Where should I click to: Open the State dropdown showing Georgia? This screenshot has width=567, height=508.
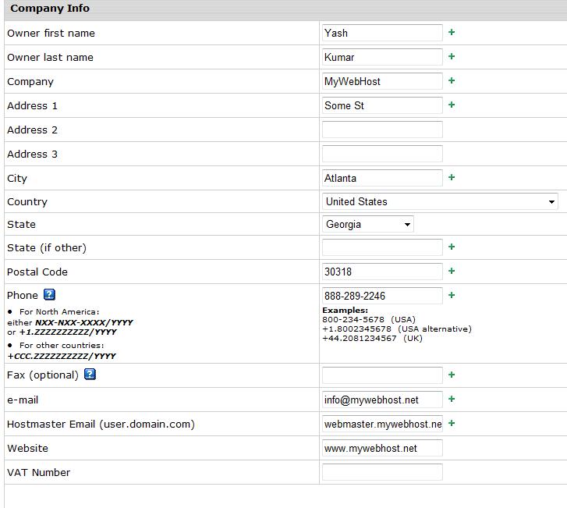pyautogui.click(x=368, y=224)
